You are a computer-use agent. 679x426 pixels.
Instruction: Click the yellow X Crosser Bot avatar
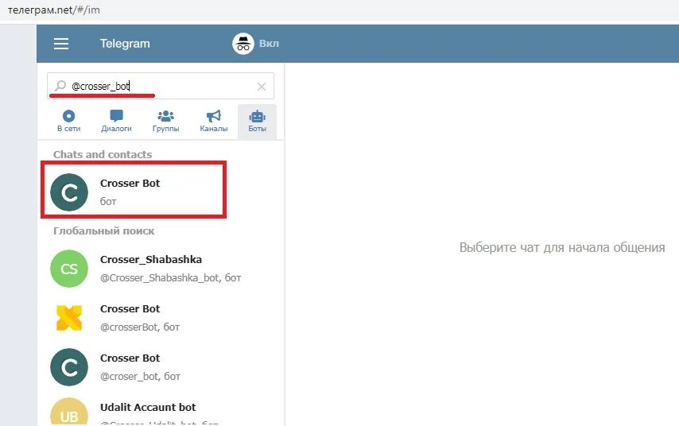(69, 318)
